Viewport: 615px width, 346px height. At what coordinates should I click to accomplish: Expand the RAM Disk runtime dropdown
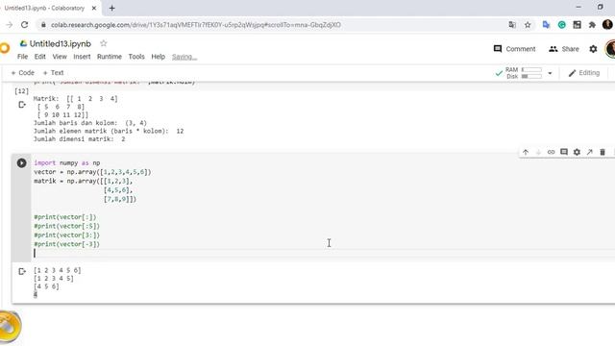point(550,73)
